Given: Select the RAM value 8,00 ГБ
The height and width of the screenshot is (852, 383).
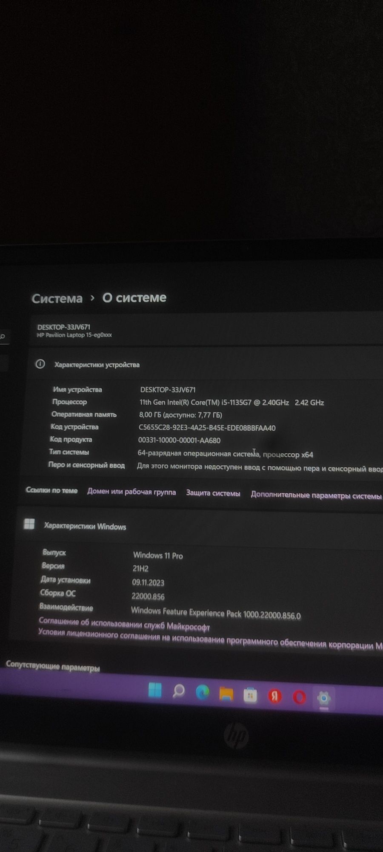Looking at the screenshot, I should [180, 415].
